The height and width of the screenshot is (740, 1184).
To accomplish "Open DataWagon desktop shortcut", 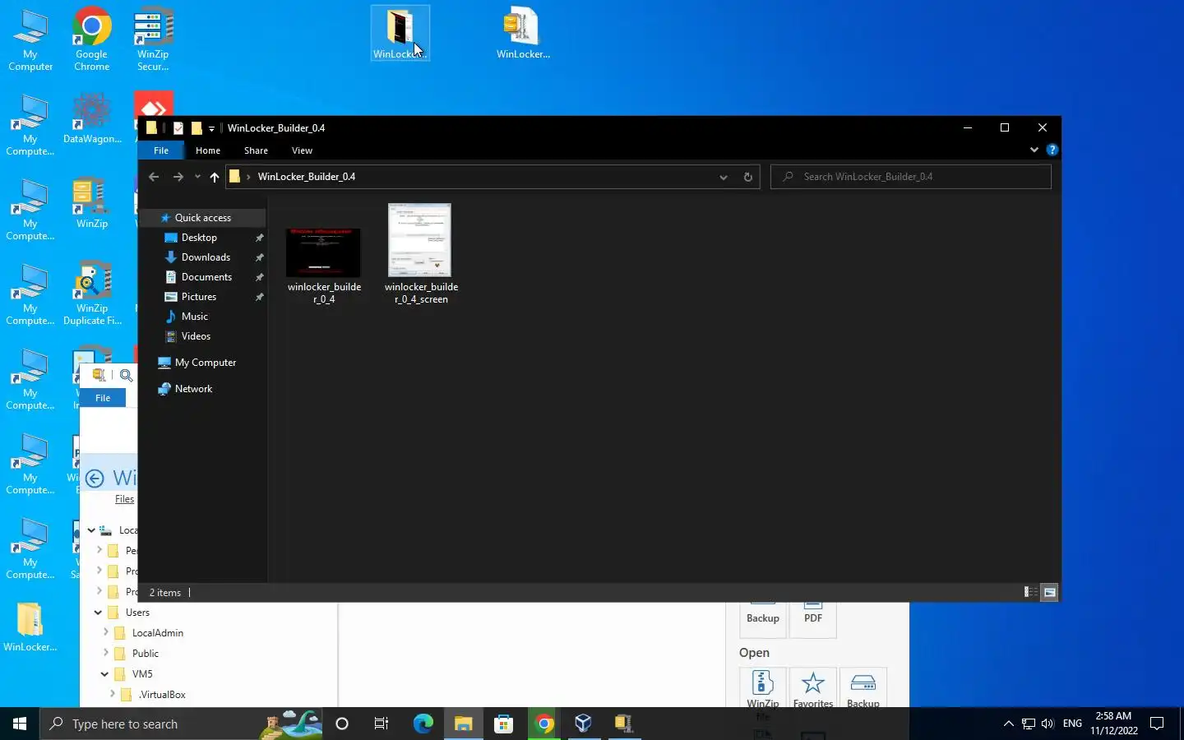I will tap(92, 119).
